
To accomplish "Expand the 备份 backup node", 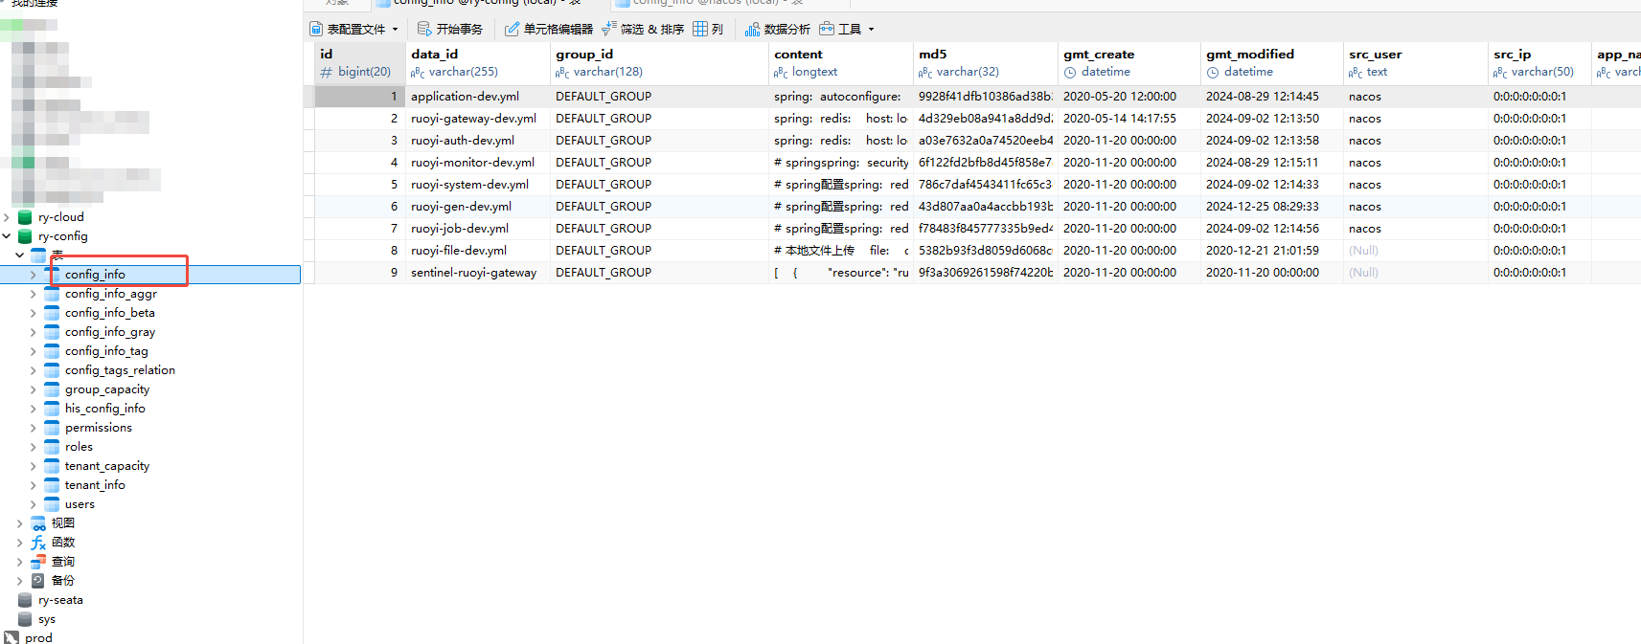I will [x=20, y=581].
